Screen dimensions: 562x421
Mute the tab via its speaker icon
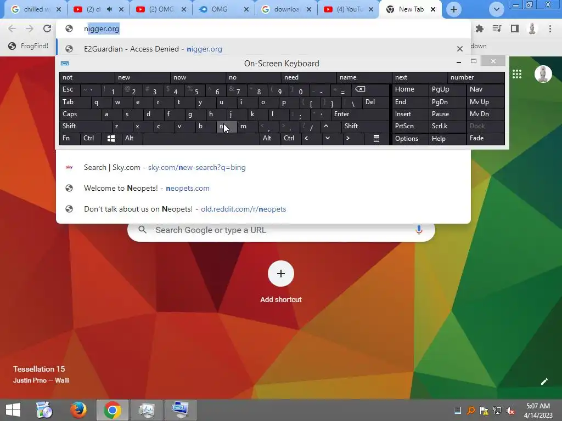[110, 9]
